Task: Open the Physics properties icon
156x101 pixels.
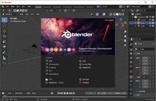Action: pyautogui.click(x=131, y=89)
